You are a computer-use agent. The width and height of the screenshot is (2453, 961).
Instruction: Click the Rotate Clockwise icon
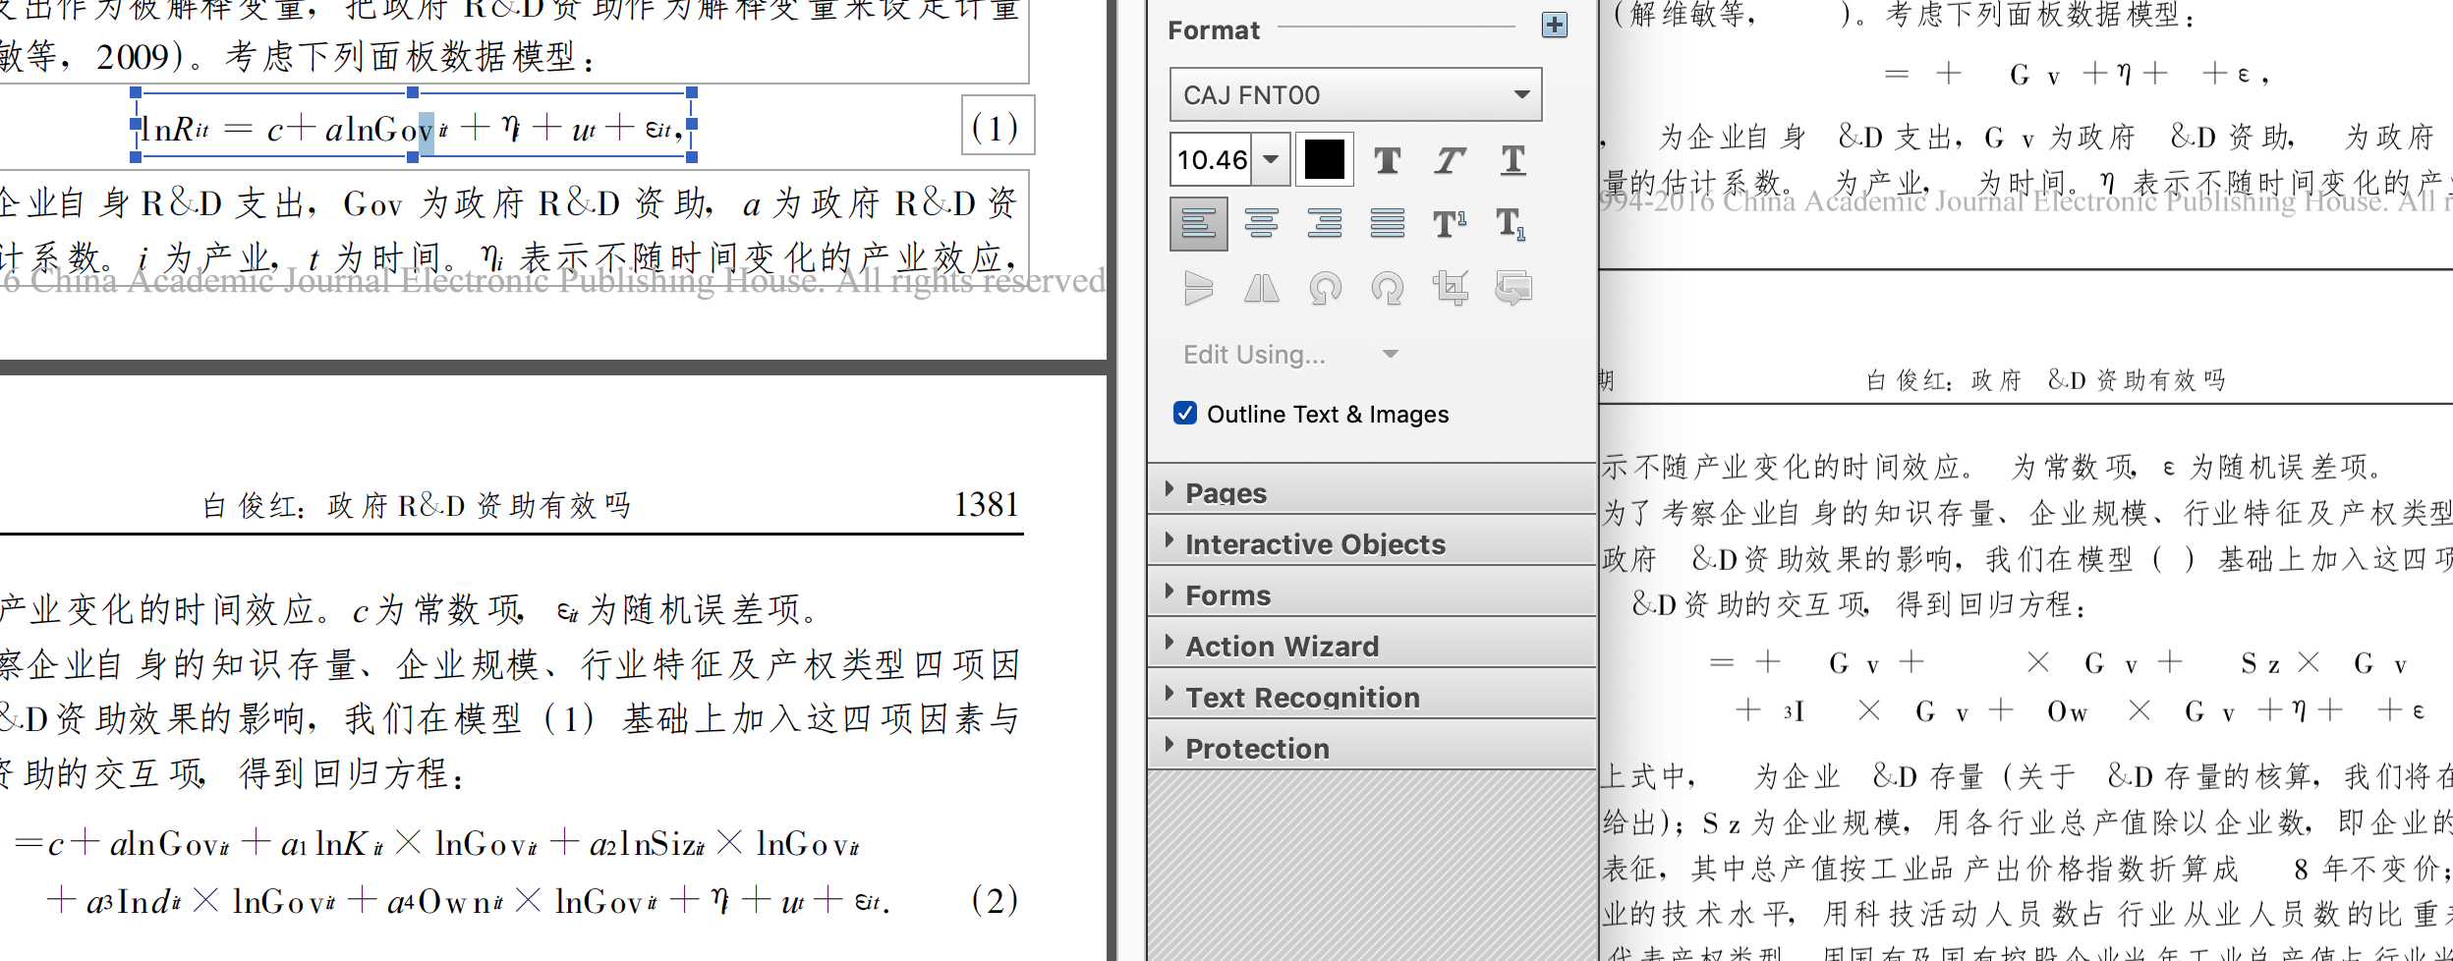point(1388,289)
